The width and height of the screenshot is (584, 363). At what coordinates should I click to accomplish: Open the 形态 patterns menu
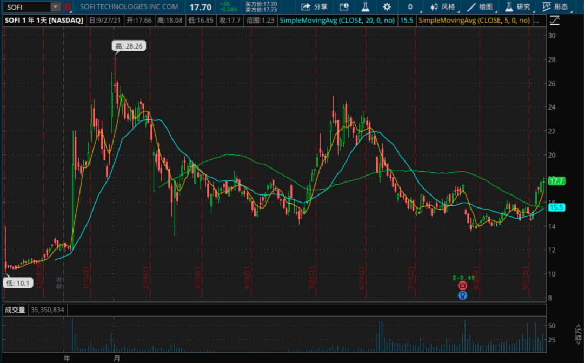[x=555, y=7]
